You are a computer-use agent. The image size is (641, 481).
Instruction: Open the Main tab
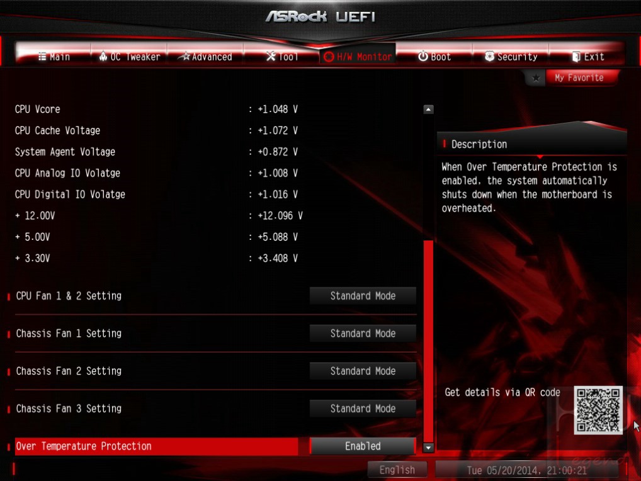coord(54,57)
